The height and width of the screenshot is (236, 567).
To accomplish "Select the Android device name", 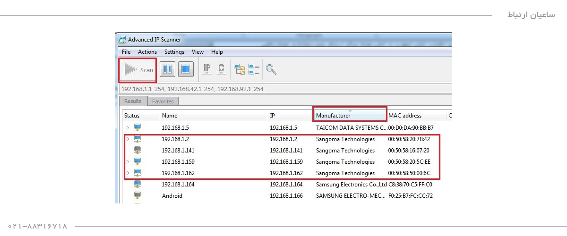I will point(172,196).
